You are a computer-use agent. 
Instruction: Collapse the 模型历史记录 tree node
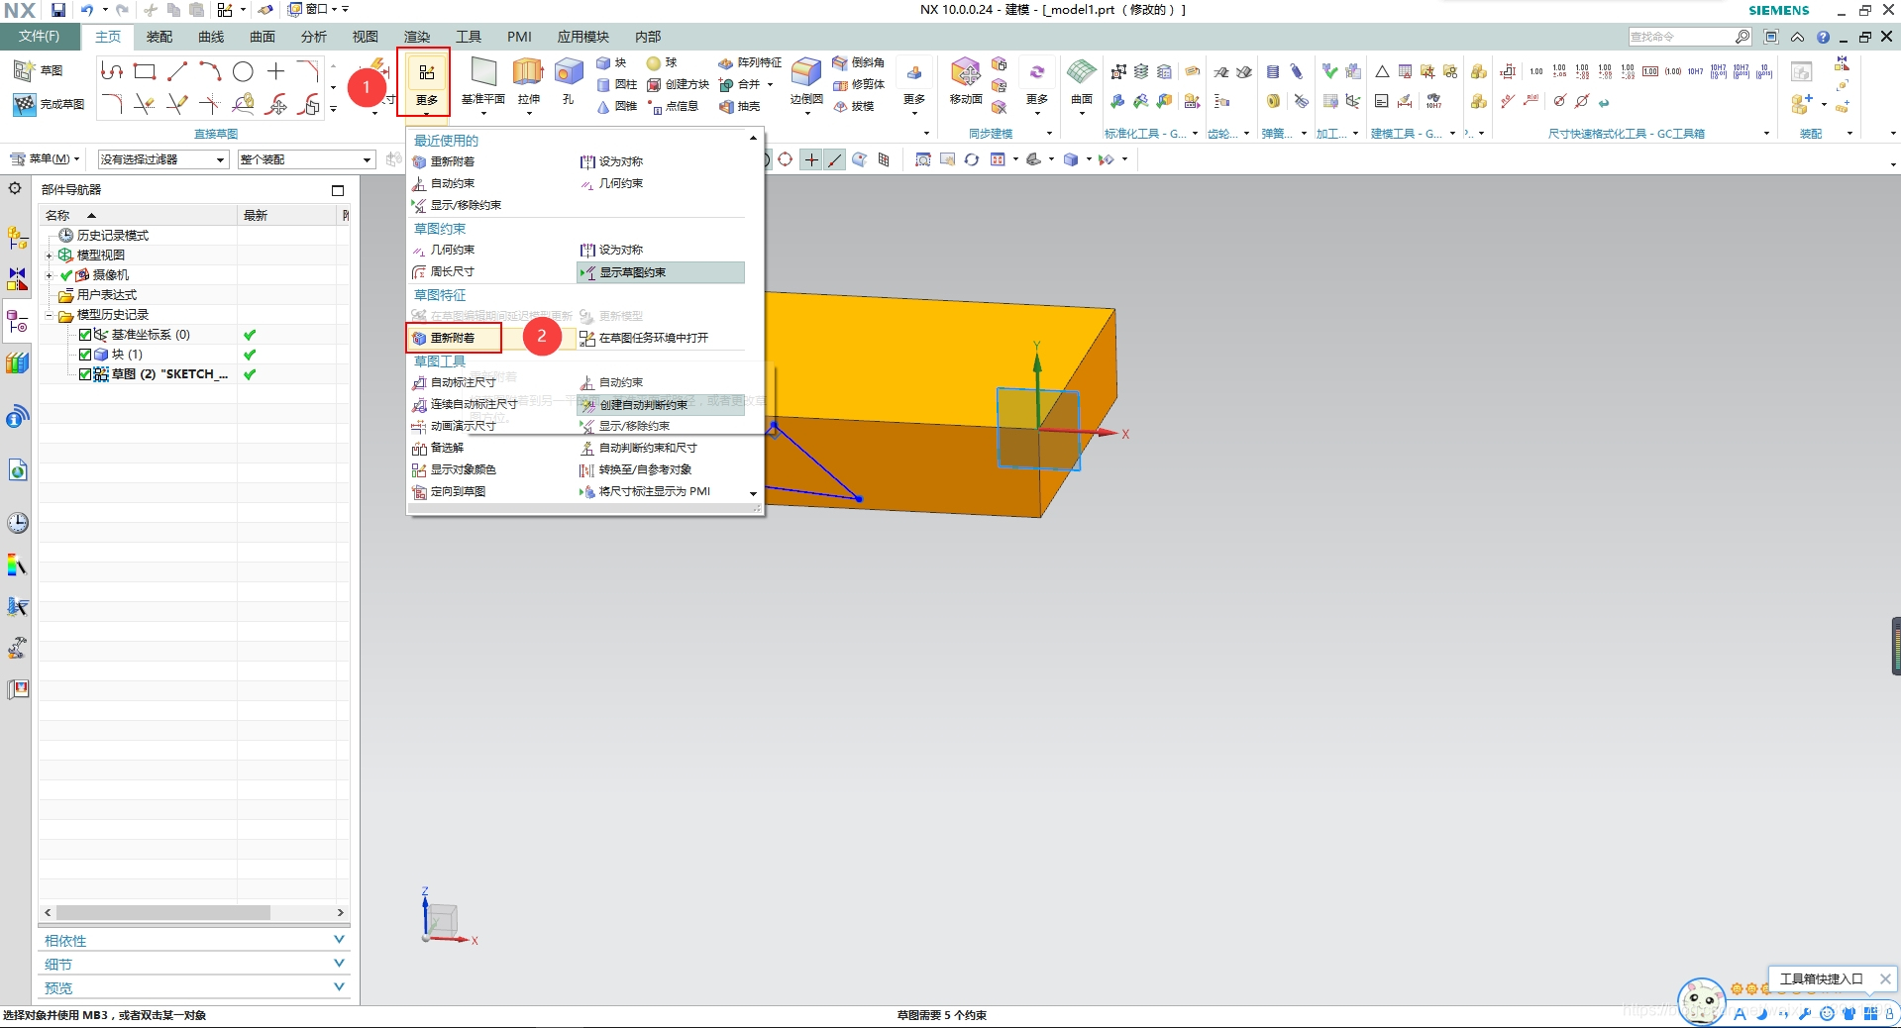click(49, 315)
